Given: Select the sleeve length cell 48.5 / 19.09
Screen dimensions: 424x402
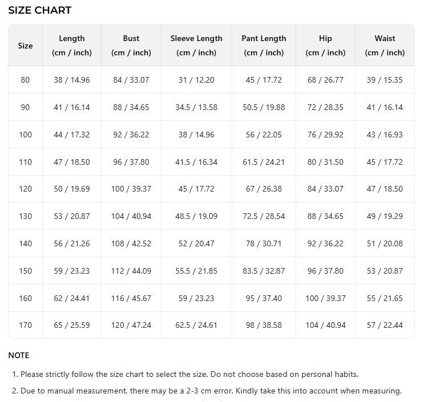Looking at the screenshot, I should (x=196, y=216).
